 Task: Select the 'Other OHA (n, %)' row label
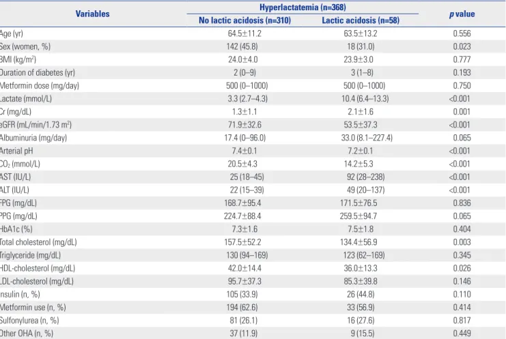click(27, 334)
